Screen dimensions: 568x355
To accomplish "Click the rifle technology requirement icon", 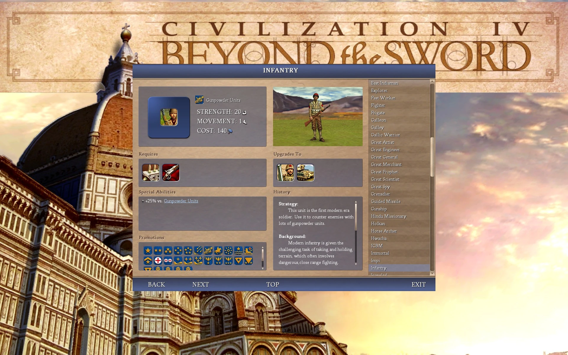I will coord(171,172).
